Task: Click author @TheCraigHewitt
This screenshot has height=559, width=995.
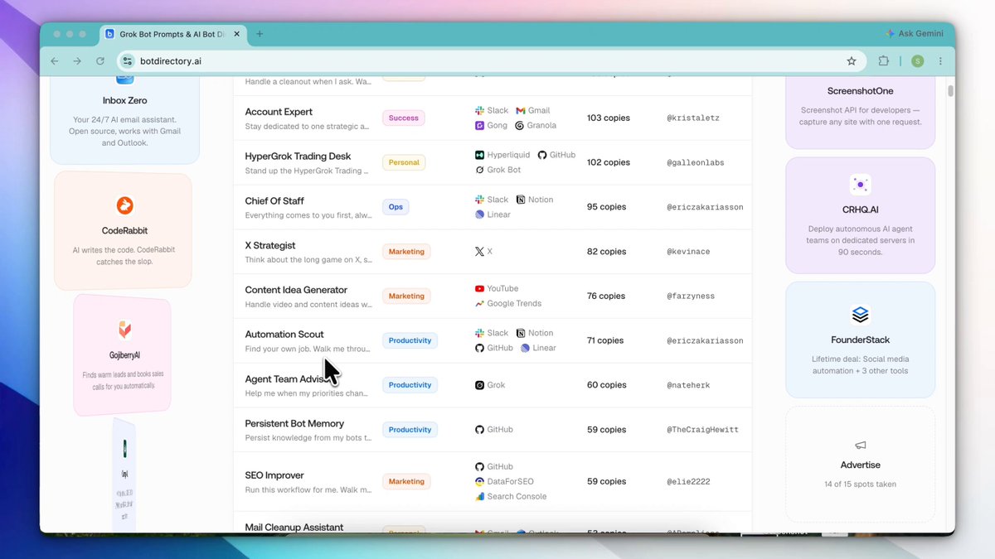Action: pos(702,430)
